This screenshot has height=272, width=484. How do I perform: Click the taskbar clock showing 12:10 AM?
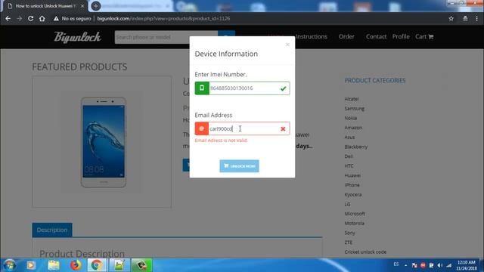(x=467, y=265)
